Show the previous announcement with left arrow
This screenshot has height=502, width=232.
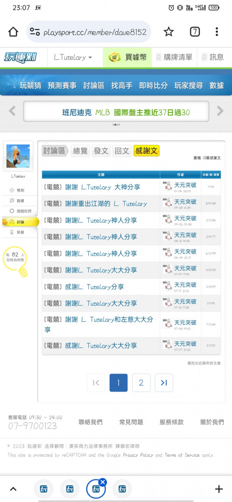[12, 111]
